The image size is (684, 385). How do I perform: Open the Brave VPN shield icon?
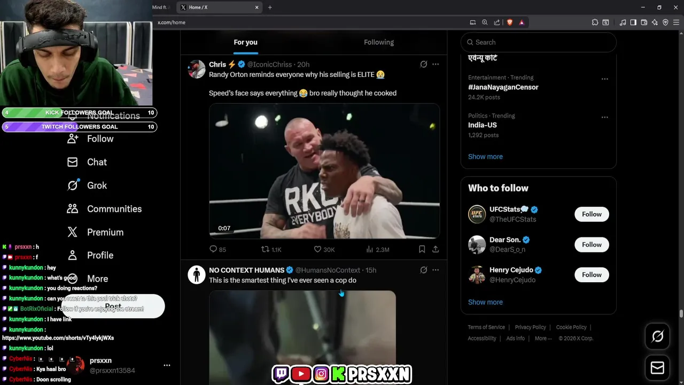coord(665,22)
